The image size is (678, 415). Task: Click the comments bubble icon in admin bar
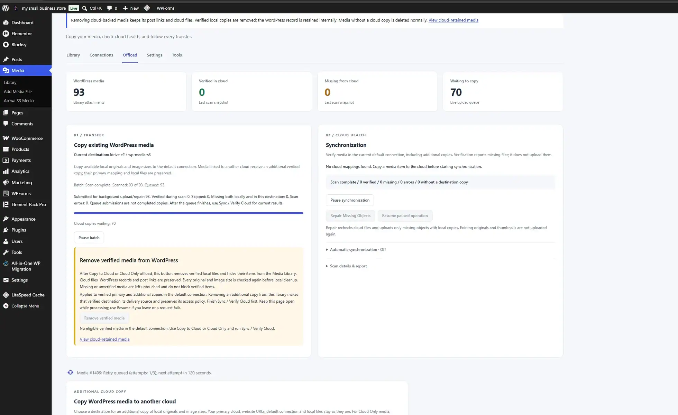[109, 8]
